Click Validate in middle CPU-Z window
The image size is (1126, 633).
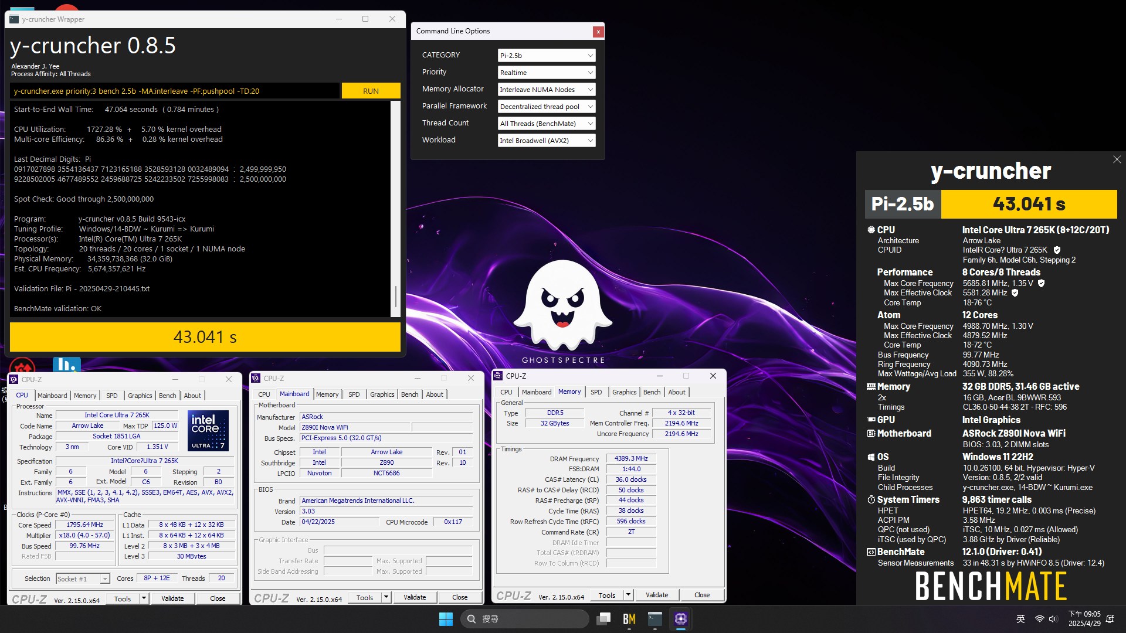click(x=415, y=597)
